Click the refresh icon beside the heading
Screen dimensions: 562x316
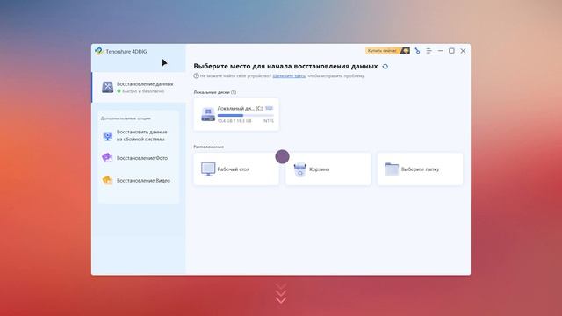pos(385,67)
